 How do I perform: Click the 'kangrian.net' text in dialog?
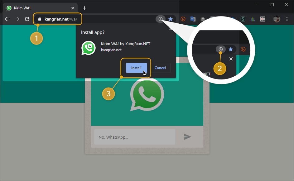click(x=111, y=50)
